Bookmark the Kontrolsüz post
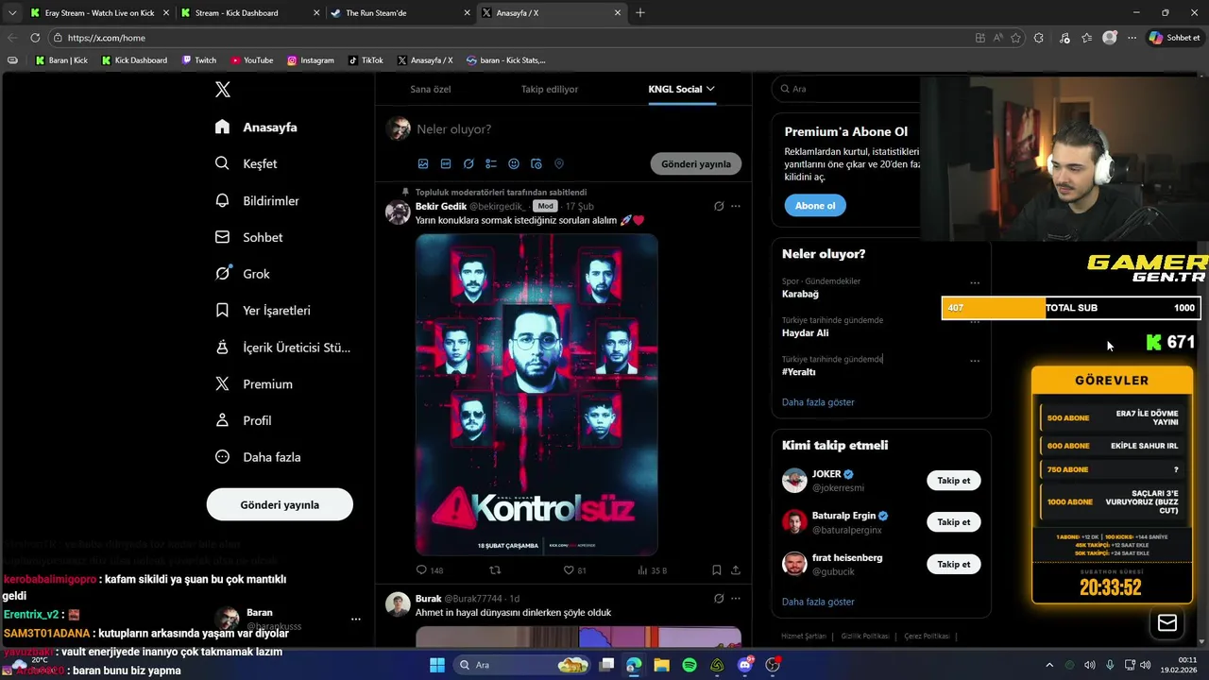 (717, 570)
